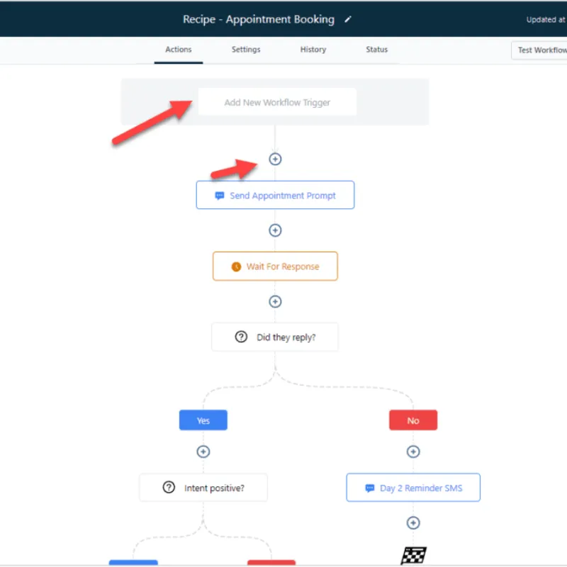Click the question mark icon on Intent positive?
The image size is (567, 567).
point(169,488)
